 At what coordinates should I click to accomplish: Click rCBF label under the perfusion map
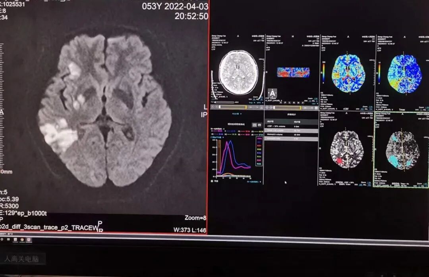coord(346,109)
